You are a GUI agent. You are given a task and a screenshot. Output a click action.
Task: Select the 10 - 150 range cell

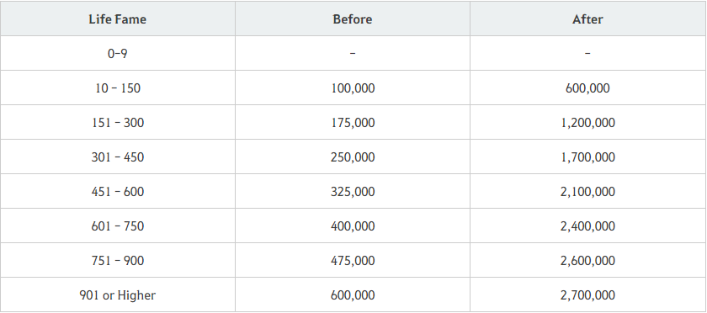(x=118, y=88)
